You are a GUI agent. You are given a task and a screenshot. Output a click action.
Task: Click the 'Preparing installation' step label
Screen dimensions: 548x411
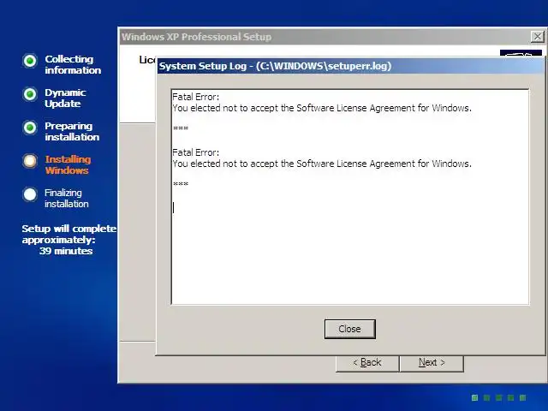[72, 131]
